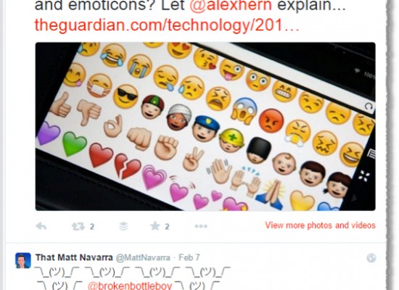Click the sunglasses emoji in the photo

click(126, 96)
